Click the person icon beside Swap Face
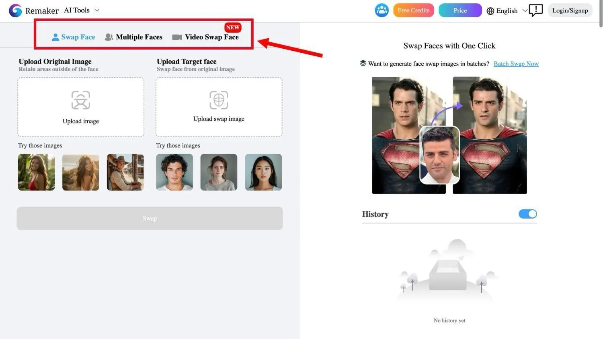The image size is (603, 339). (x=55, y=37)
